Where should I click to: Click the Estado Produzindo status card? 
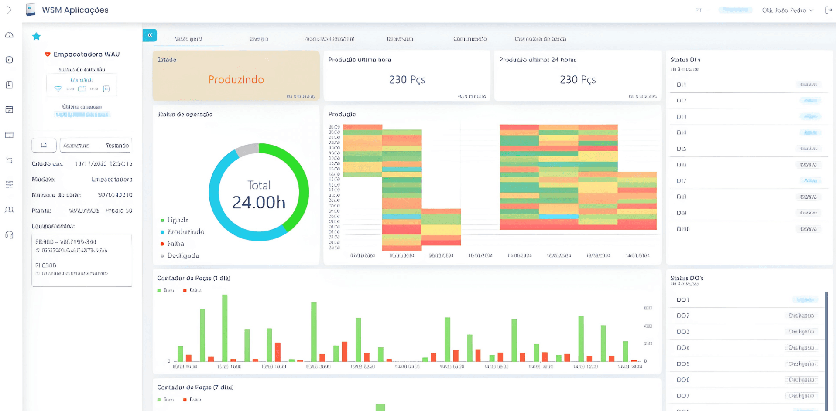[236, 76]
